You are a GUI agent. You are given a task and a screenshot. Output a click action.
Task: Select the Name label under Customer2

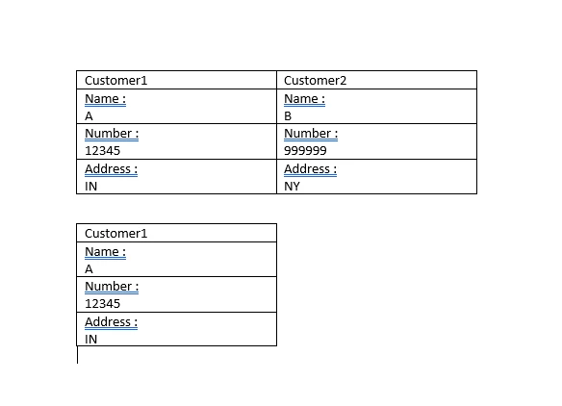tap(304, 98)
